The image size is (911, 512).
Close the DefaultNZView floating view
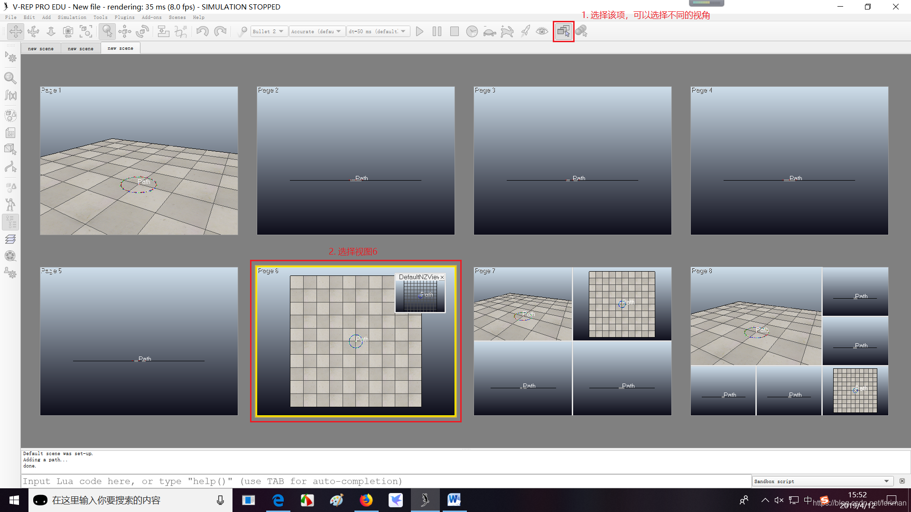442,277
